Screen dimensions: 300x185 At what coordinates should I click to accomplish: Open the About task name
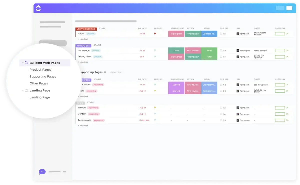coord(81,34)
